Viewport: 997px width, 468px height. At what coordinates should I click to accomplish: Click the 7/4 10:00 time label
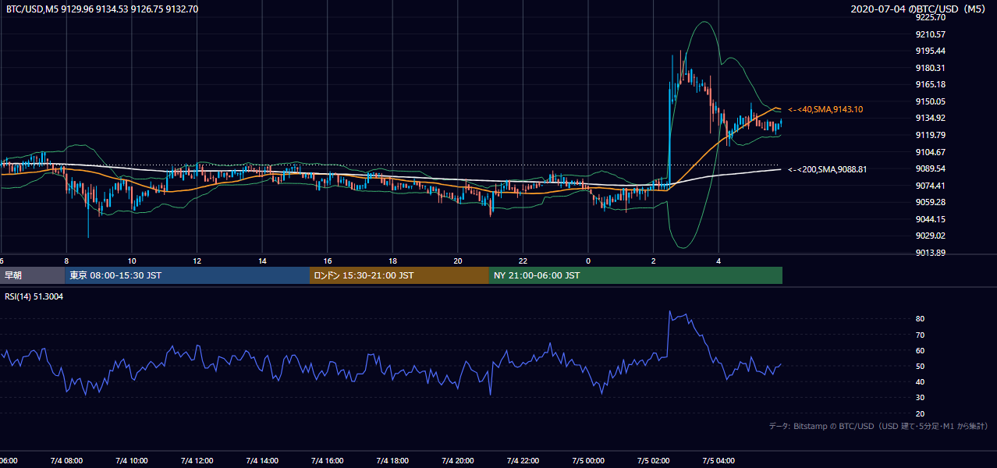pyautogui.click(x=132, y=460)
